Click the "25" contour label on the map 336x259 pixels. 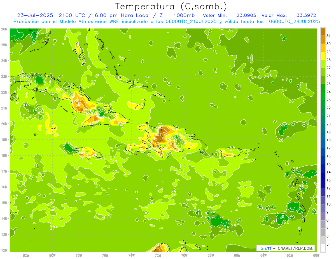(x=227, y=228)
